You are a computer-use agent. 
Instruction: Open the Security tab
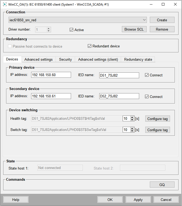click(x=65, y=59)
